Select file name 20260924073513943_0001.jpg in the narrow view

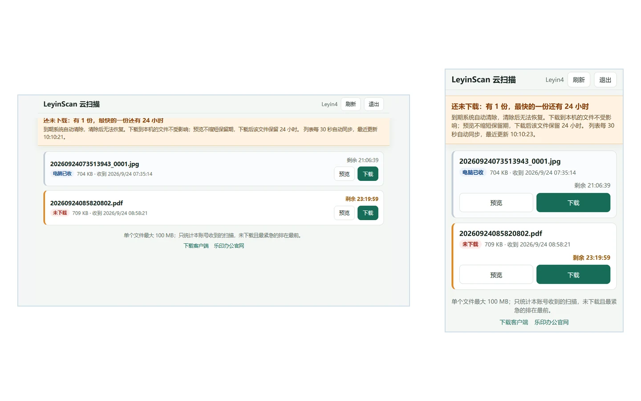pos(510,161)
